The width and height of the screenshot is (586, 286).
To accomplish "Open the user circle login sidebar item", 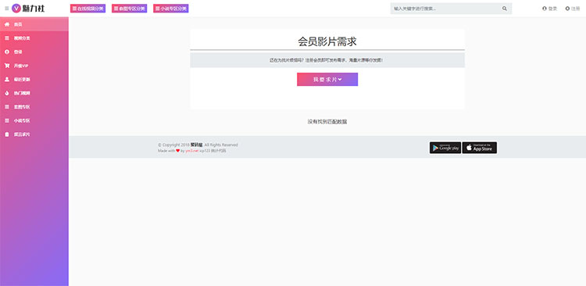I will click(x=34, y=52).
